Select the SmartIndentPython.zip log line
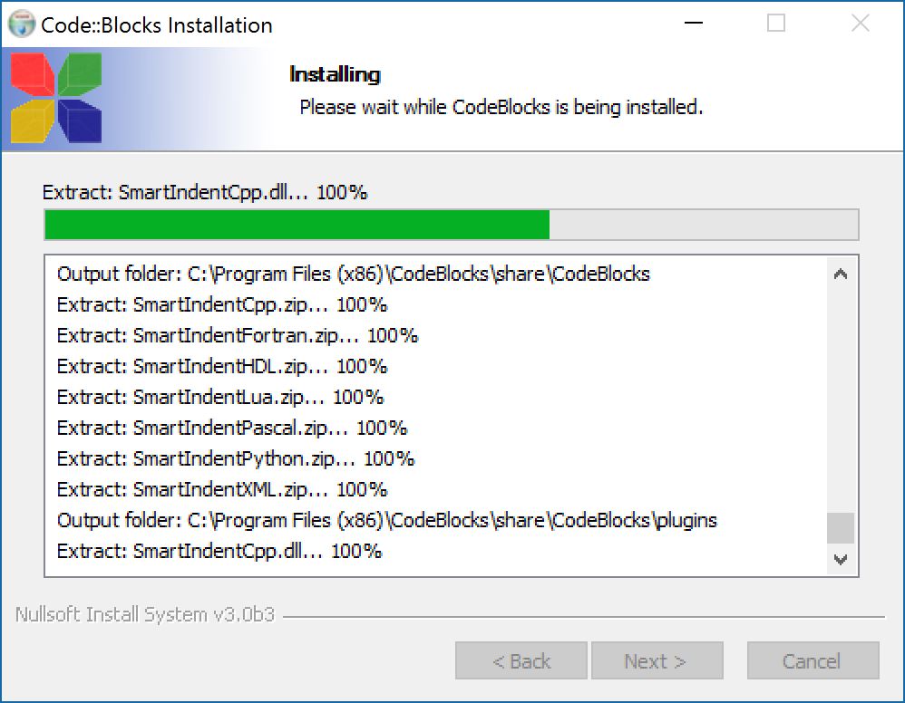The image size is (905, 703). [234, 458]
